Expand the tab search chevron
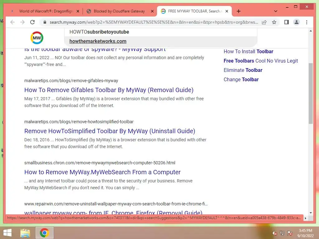 click(x=276, y=11)
